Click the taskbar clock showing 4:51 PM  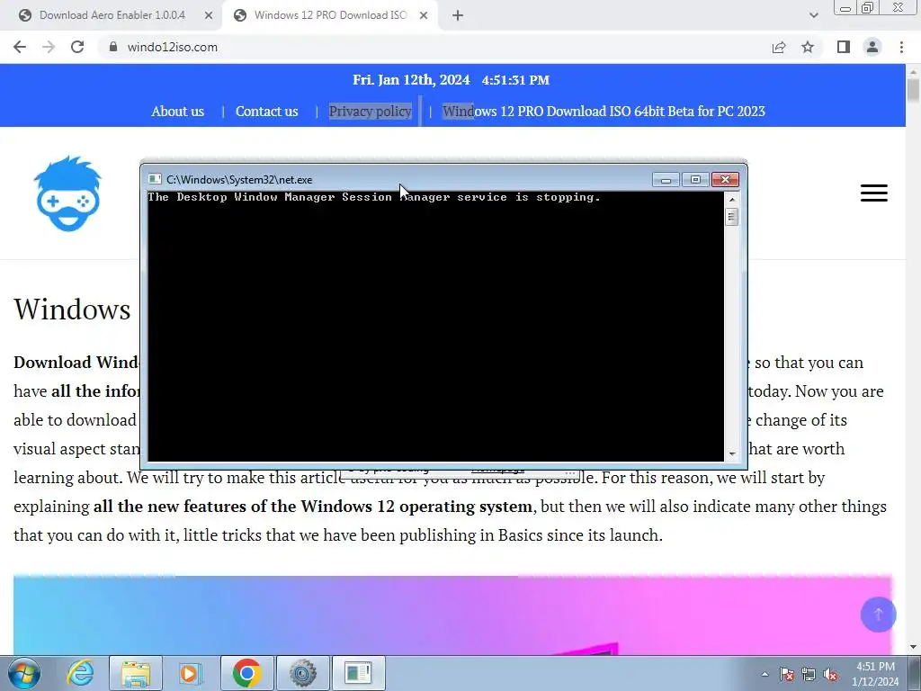(875, 673)
